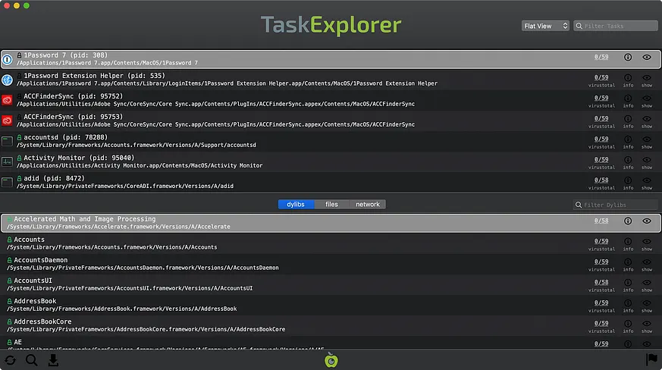This screenshot has width=662, height=370.
Task: Click show eye for 1Password Extension Helper
Action: tap(647, 78)
